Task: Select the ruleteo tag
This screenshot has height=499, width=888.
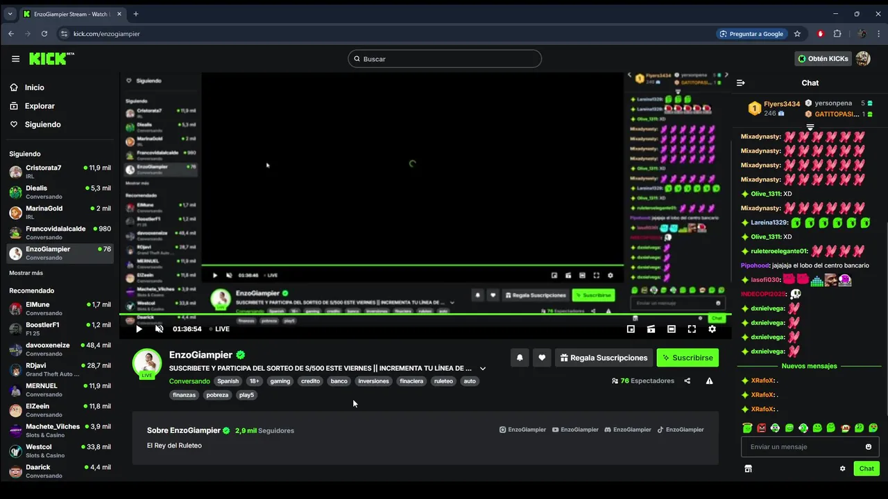Action: (x=443, y=381)
